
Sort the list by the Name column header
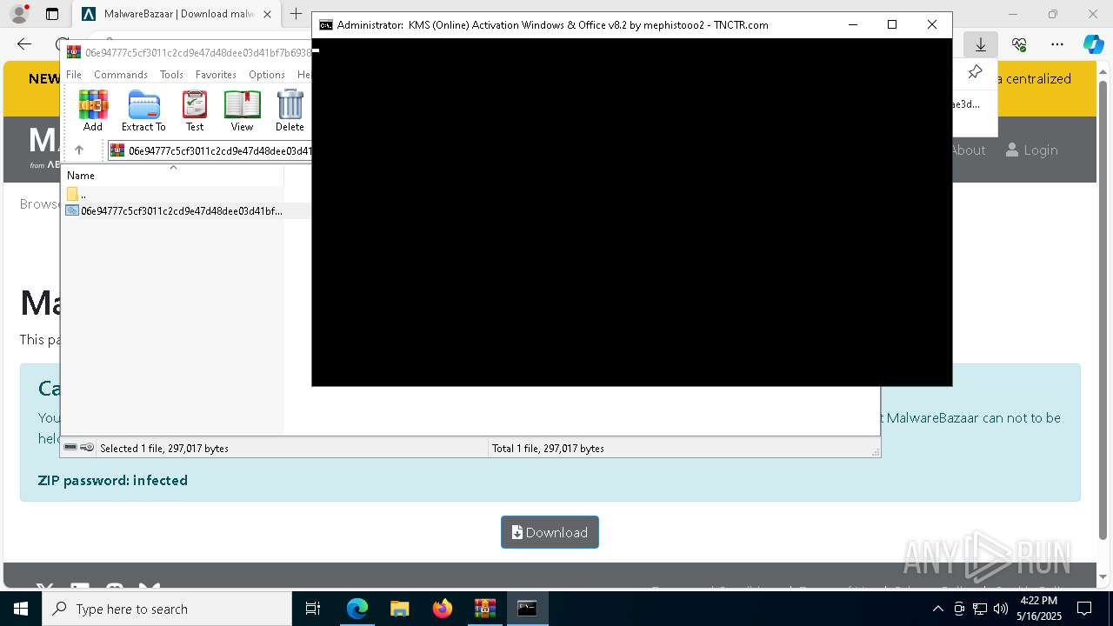(x=173, y=175)
